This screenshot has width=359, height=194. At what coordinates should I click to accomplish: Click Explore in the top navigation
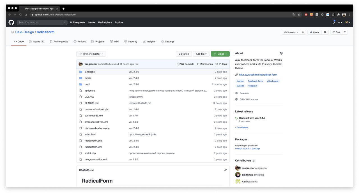[x=119, y=22]
